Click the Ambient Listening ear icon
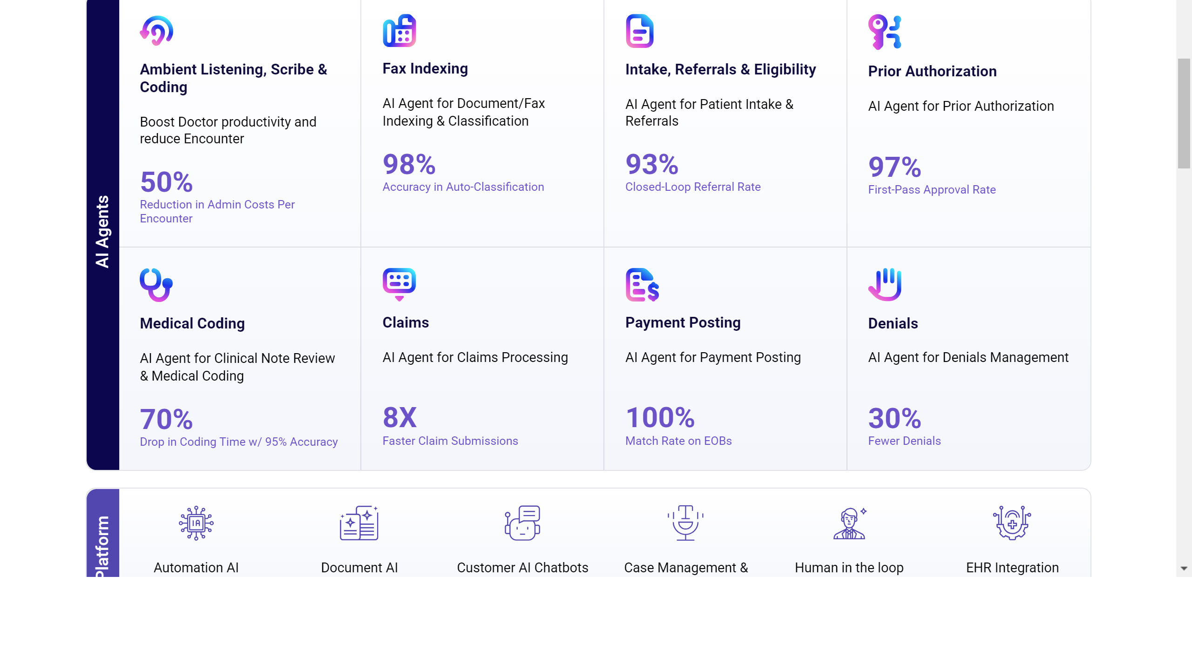 point(157,31)
